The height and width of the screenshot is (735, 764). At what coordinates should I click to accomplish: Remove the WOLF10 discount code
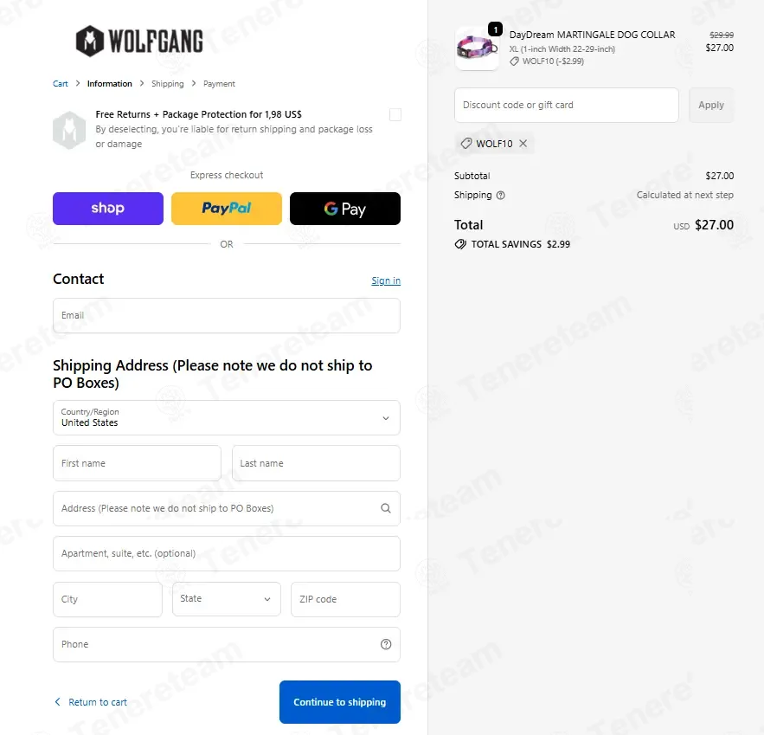click(x=523, y=144)
